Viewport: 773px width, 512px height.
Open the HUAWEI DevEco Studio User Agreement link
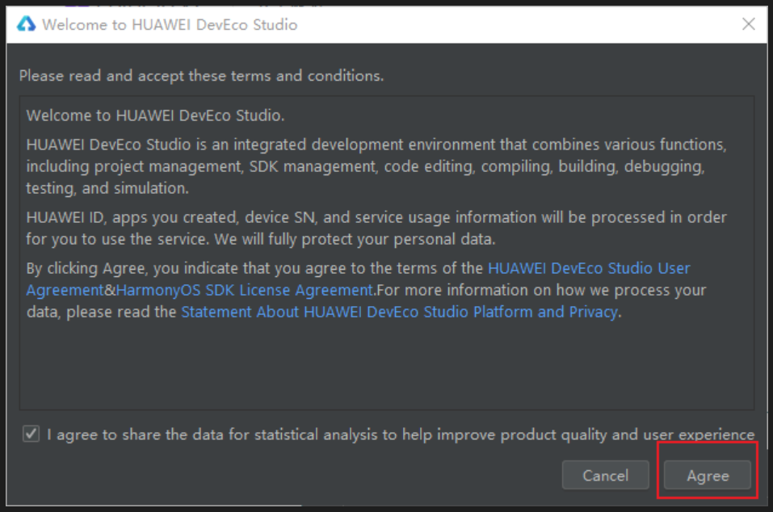(x=589, y=268)
